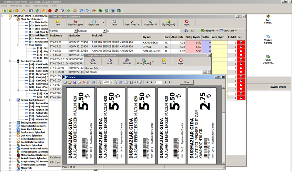
Task: Collapse the Stok Kart İşlemleri tree node
Action: 10,19
